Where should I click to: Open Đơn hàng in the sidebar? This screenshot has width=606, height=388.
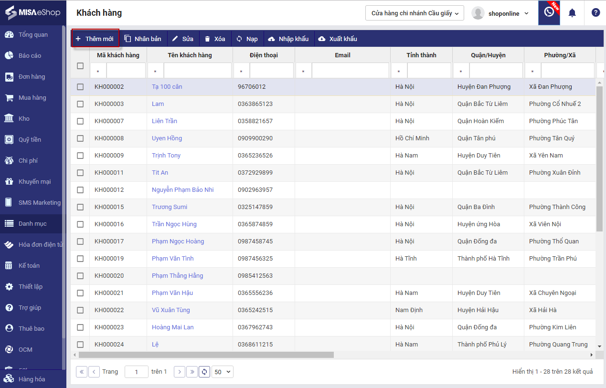pos(32,77)
